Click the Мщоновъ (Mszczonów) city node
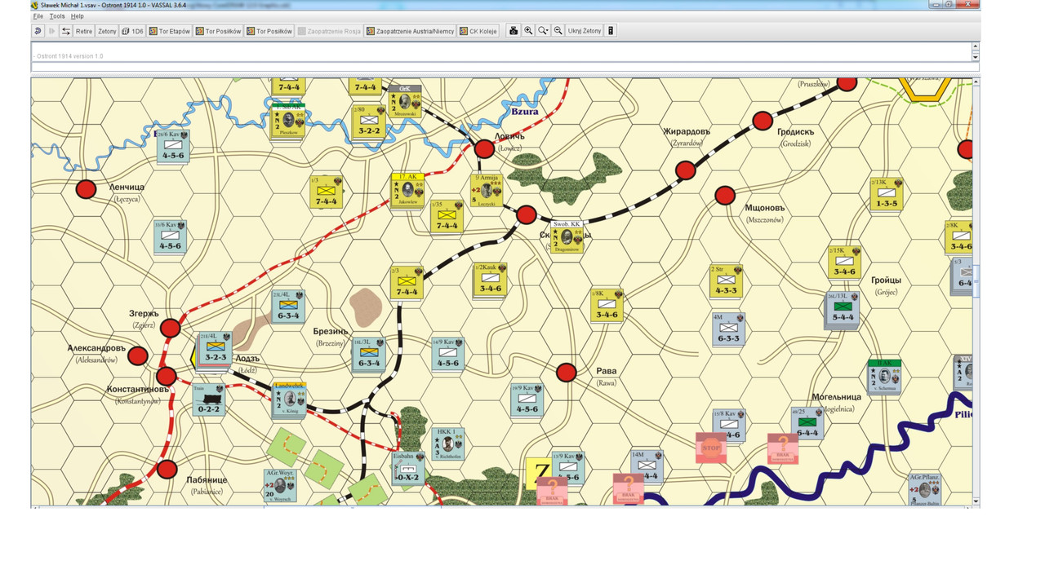This screenshot has width=1045, height=565. 725,195
